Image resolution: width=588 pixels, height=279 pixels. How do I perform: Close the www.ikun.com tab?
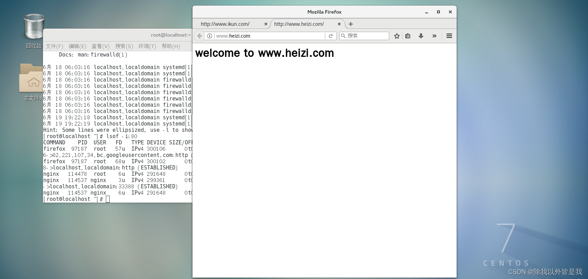click(266, 24)
